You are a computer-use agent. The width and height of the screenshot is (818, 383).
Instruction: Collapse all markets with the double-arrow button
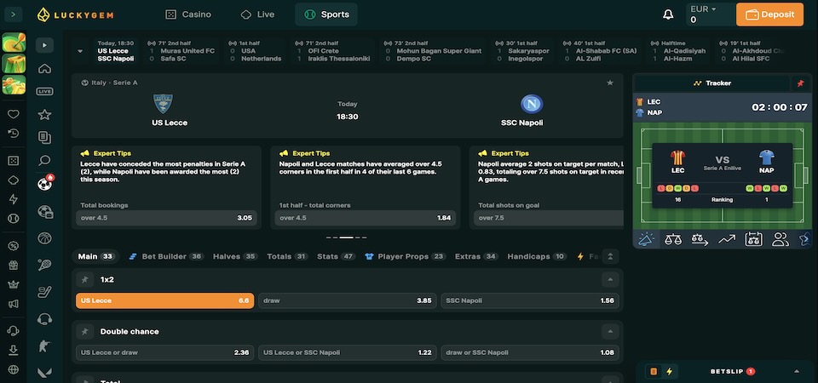(x=610, y=256)
